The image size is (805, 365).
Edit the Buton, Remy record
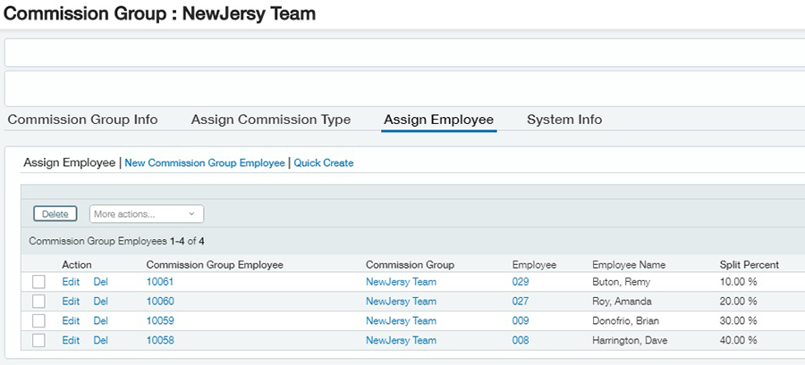coord(71,282)
